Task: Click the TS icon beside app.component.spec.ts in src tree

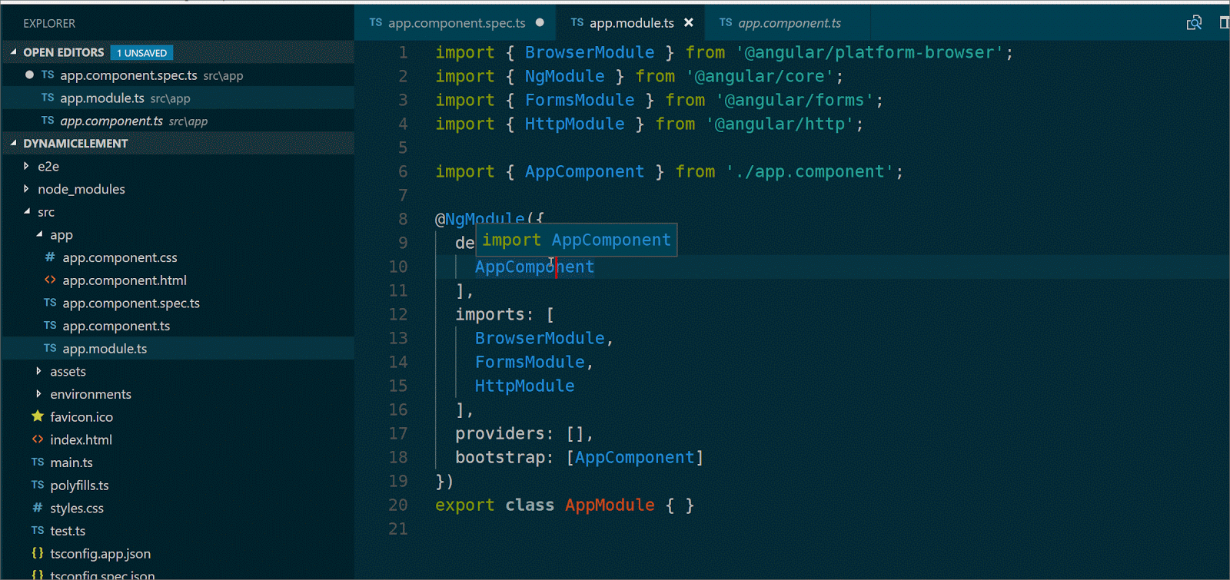Action: click(x=50, y=303)
